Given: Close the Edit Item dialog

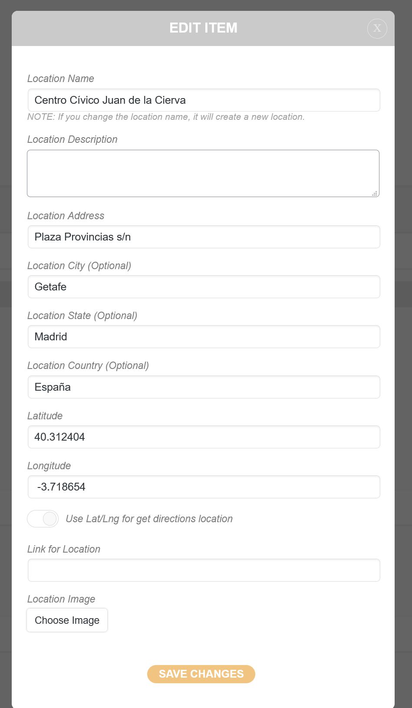Looking at the screenshot, I should pyautogui.click(x=377, y=29).
